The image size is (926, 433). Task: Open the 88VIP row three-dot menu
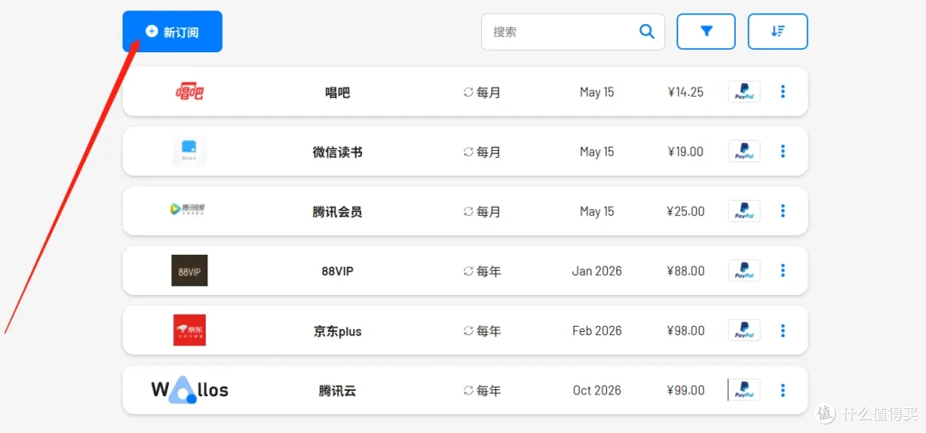click(x=783, y=271)
